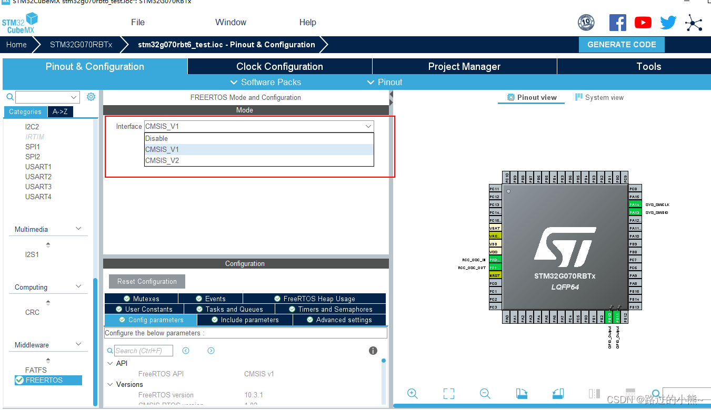This screenshot has width=711, height=410.
Task: Zoom in on the pinout view
Action: point(413,393)
